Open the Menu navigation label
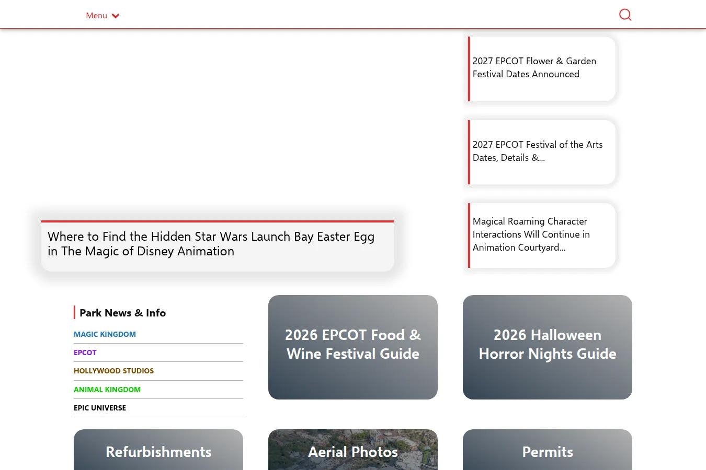Image resolution: width=706 pixels, height=470 pixels. click(96, 16)
